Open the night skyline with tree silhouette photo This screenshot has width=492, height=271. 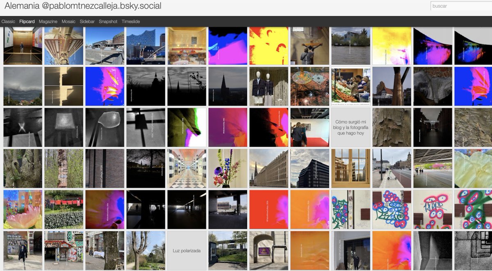pos(146,168)
